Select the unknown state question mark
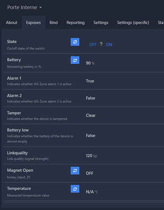 [x=101, y=44]
